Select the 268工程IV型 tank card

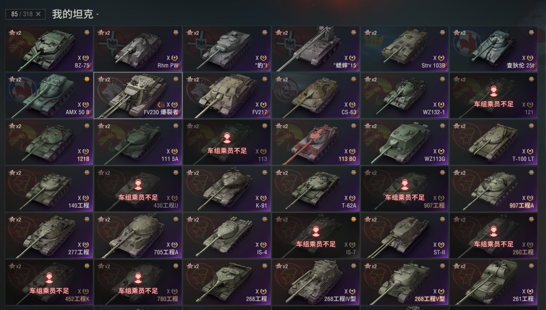[315, 282]
